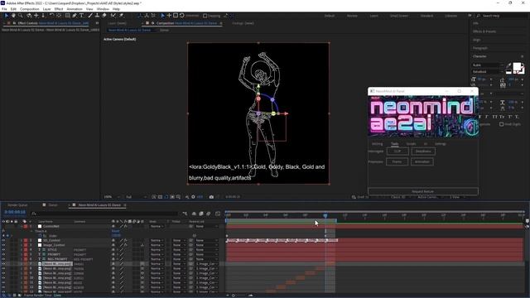530x298 pixels.
Task: Open the File menu
Action: [4, 9]
